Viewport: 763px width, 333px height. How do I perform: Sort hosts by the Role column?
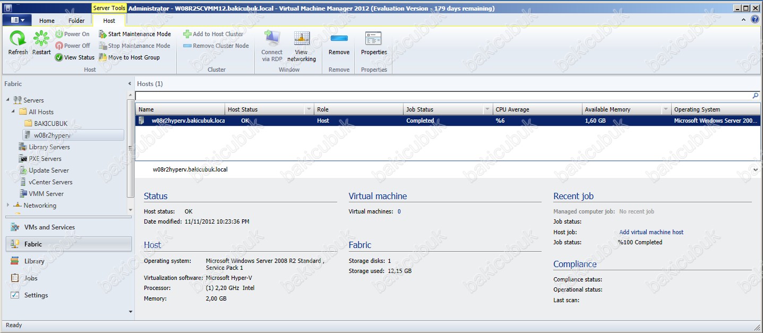[x=359, y=109]
